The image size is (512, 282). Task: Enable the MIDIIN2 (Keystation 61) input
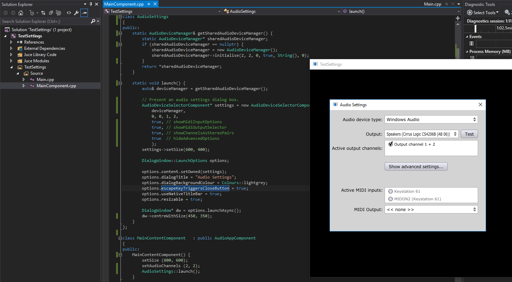(390, 199)
